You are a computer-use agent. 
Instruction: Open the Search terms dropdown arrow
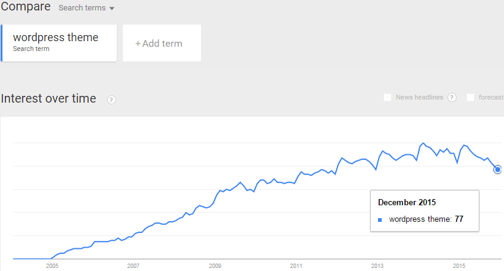[112, 9]
